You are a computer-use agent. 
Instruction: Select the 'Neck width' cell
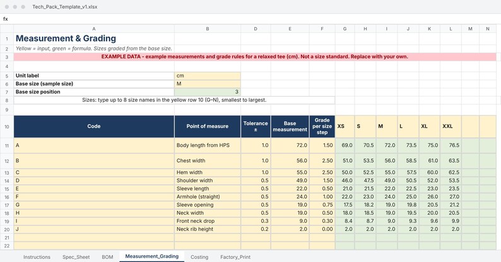(208, 213)
